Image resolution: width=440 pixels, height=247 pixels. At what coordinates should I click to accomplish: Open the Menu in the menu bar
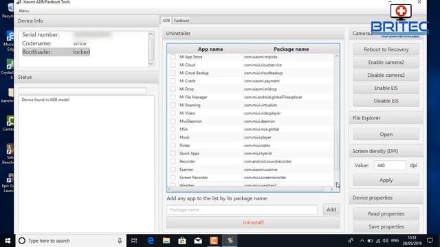(x=24, y=11)
